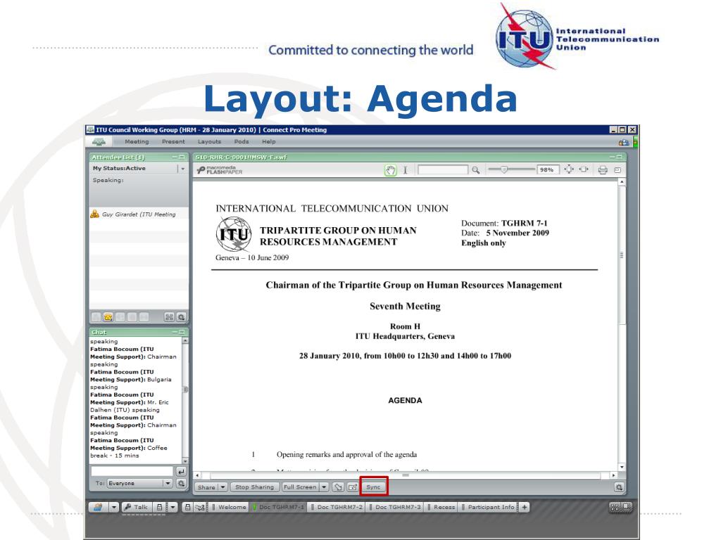This screenshot has width=721, height=540.
Task: Open the Meeting menu
Action: click(x=137, y=142)
